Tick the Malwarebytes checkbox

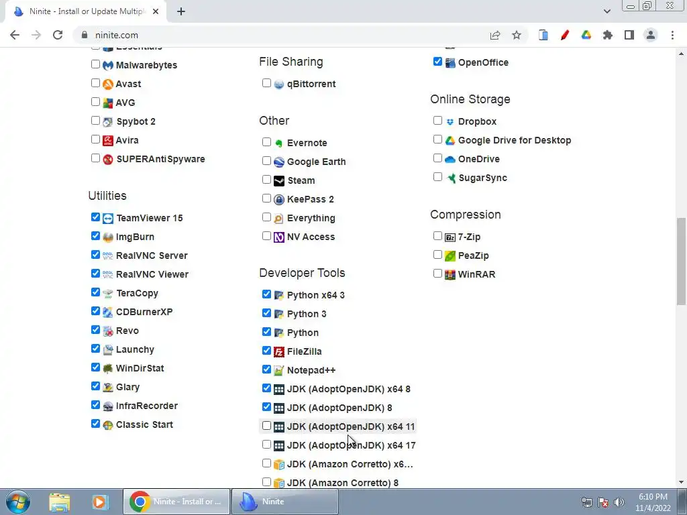pyautogui.click(x=95, y=64)
